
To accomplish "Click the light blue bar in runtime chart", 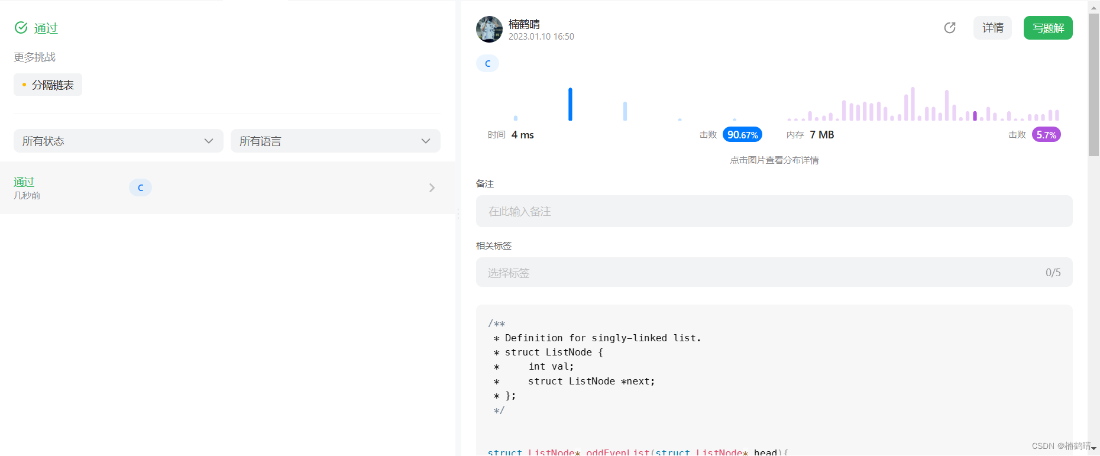I will click(x=625, y=111).
